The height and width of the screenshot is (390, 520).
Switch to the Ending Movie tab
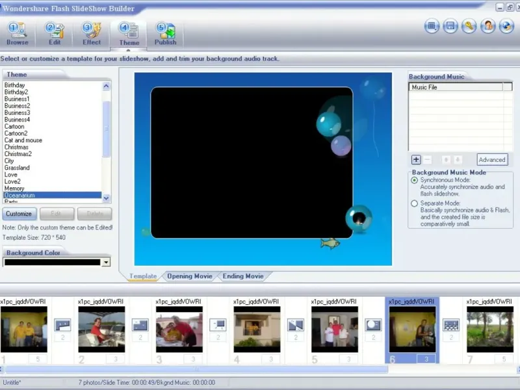[243, 276]
